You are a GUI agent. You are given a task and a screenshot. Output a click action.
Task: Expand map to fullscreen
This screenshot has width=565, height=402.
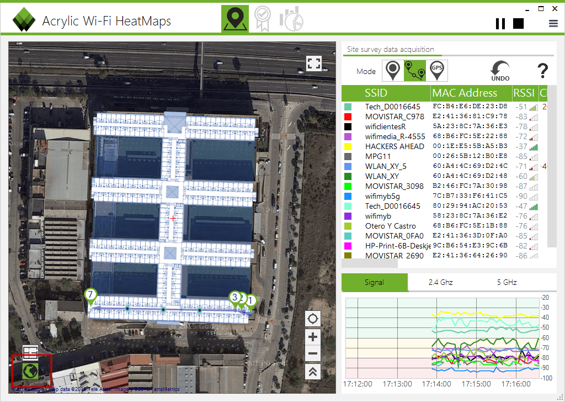pyautogui.click(x=313, y=64)
